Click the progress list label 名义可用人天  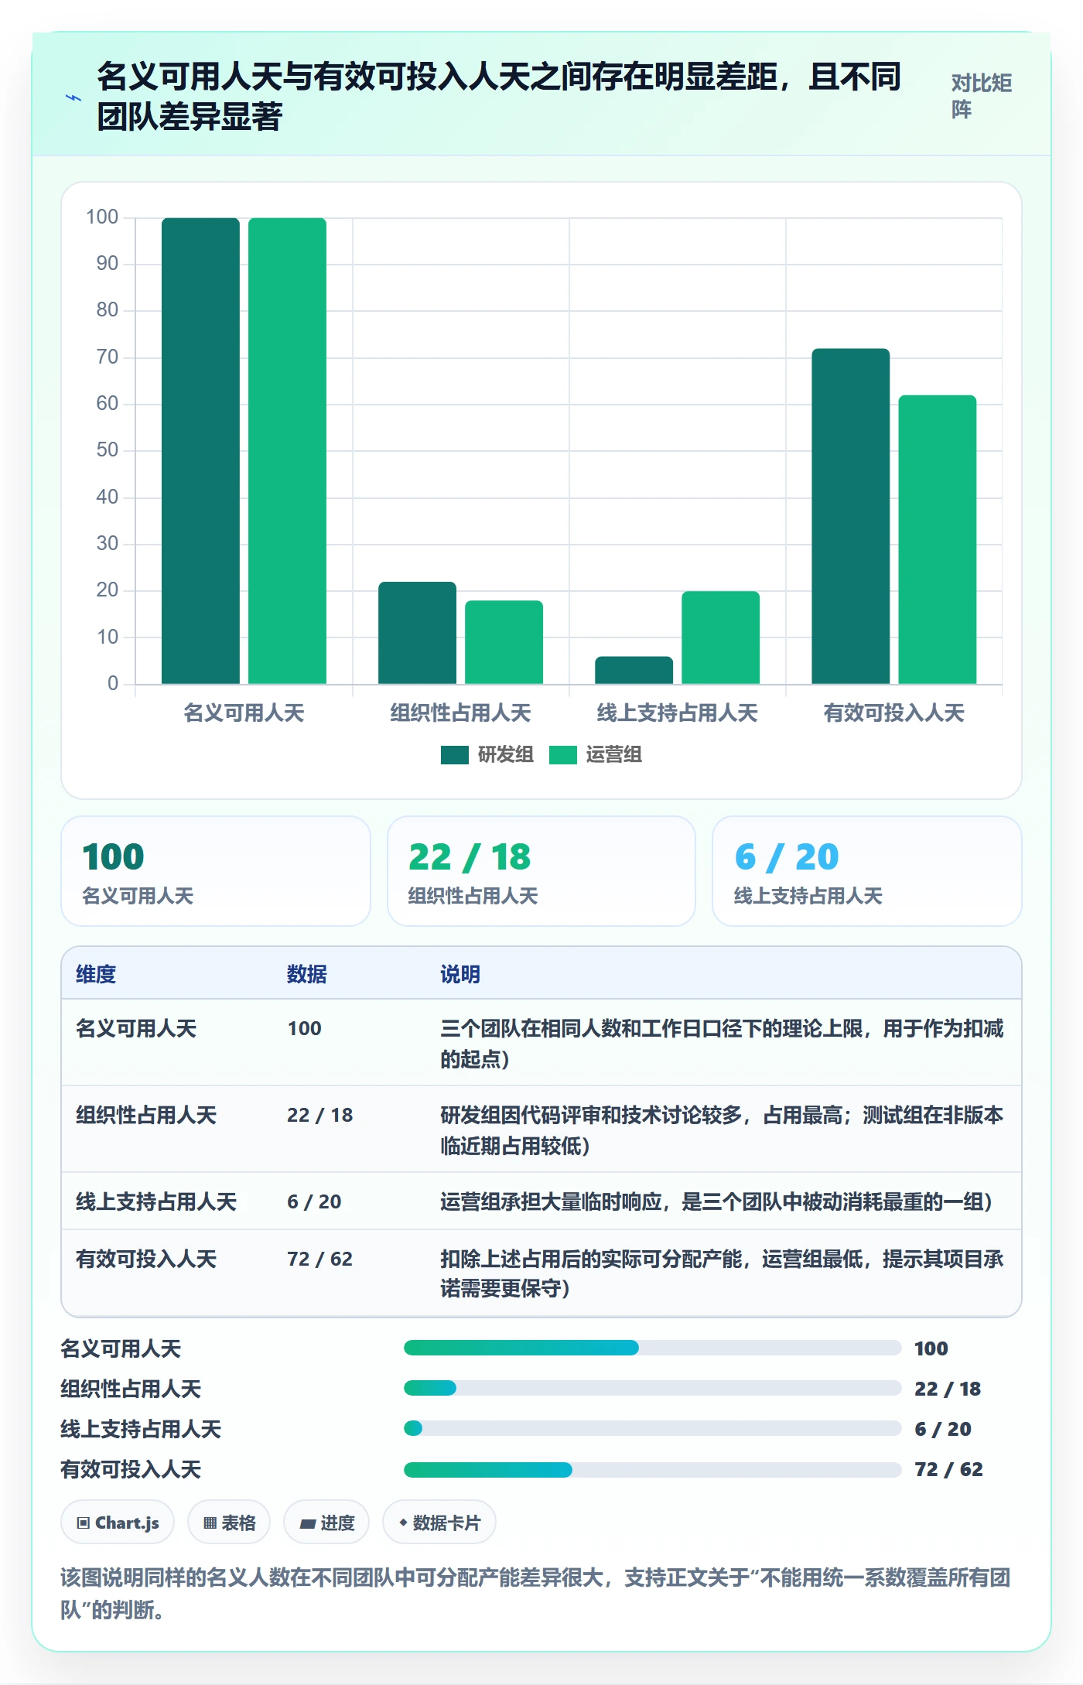(x=121, y=1348)
